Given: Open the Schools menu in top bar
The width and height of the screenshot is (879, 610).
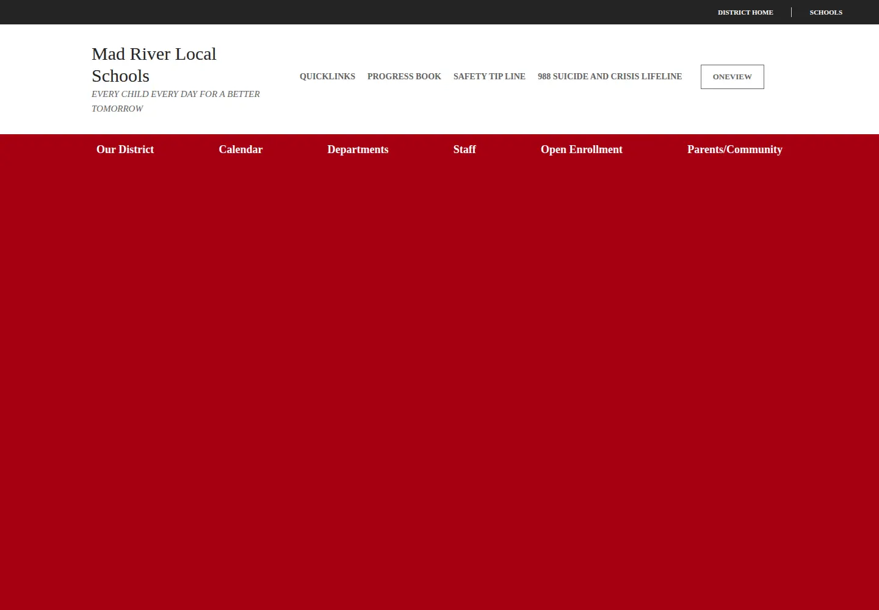Looking at the screenshot, I should click(826, 12).
